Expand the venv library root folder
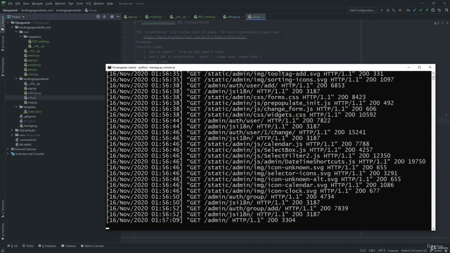 [x=12, y=135]
